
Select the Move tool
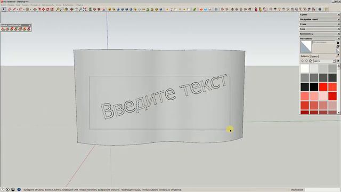[x=44, y=9]
